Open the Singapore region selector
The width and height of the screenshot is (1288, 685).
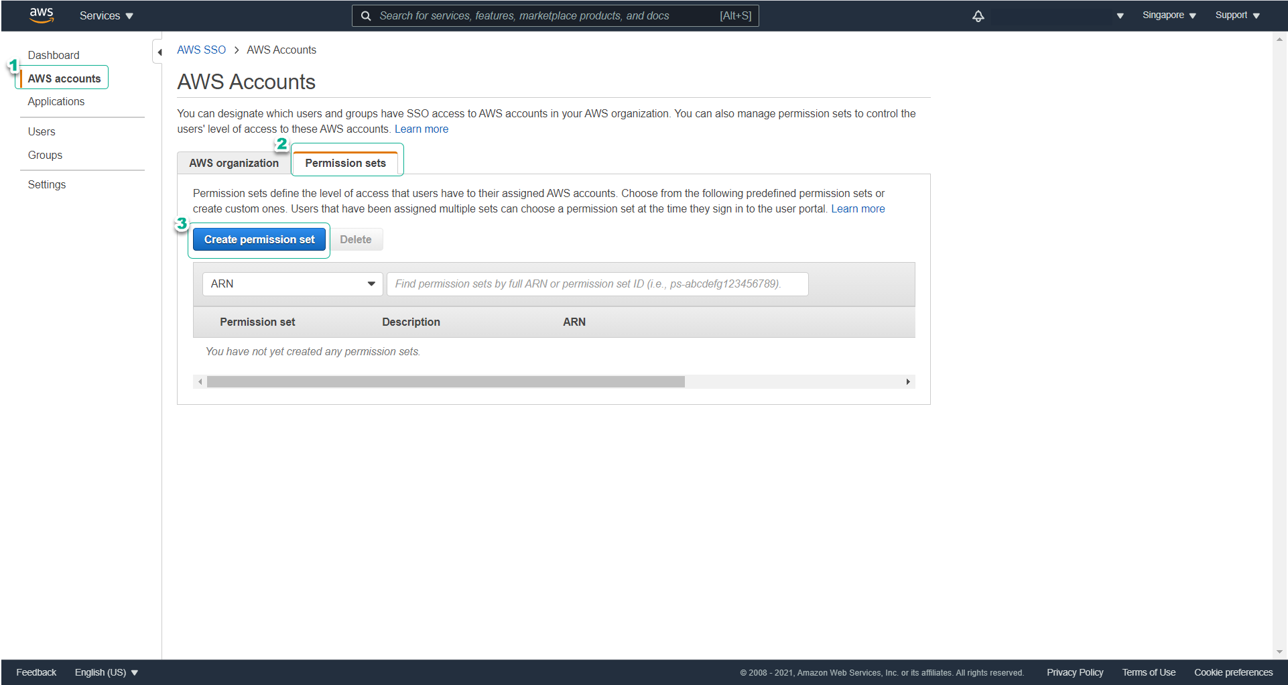coord(1168,15)
